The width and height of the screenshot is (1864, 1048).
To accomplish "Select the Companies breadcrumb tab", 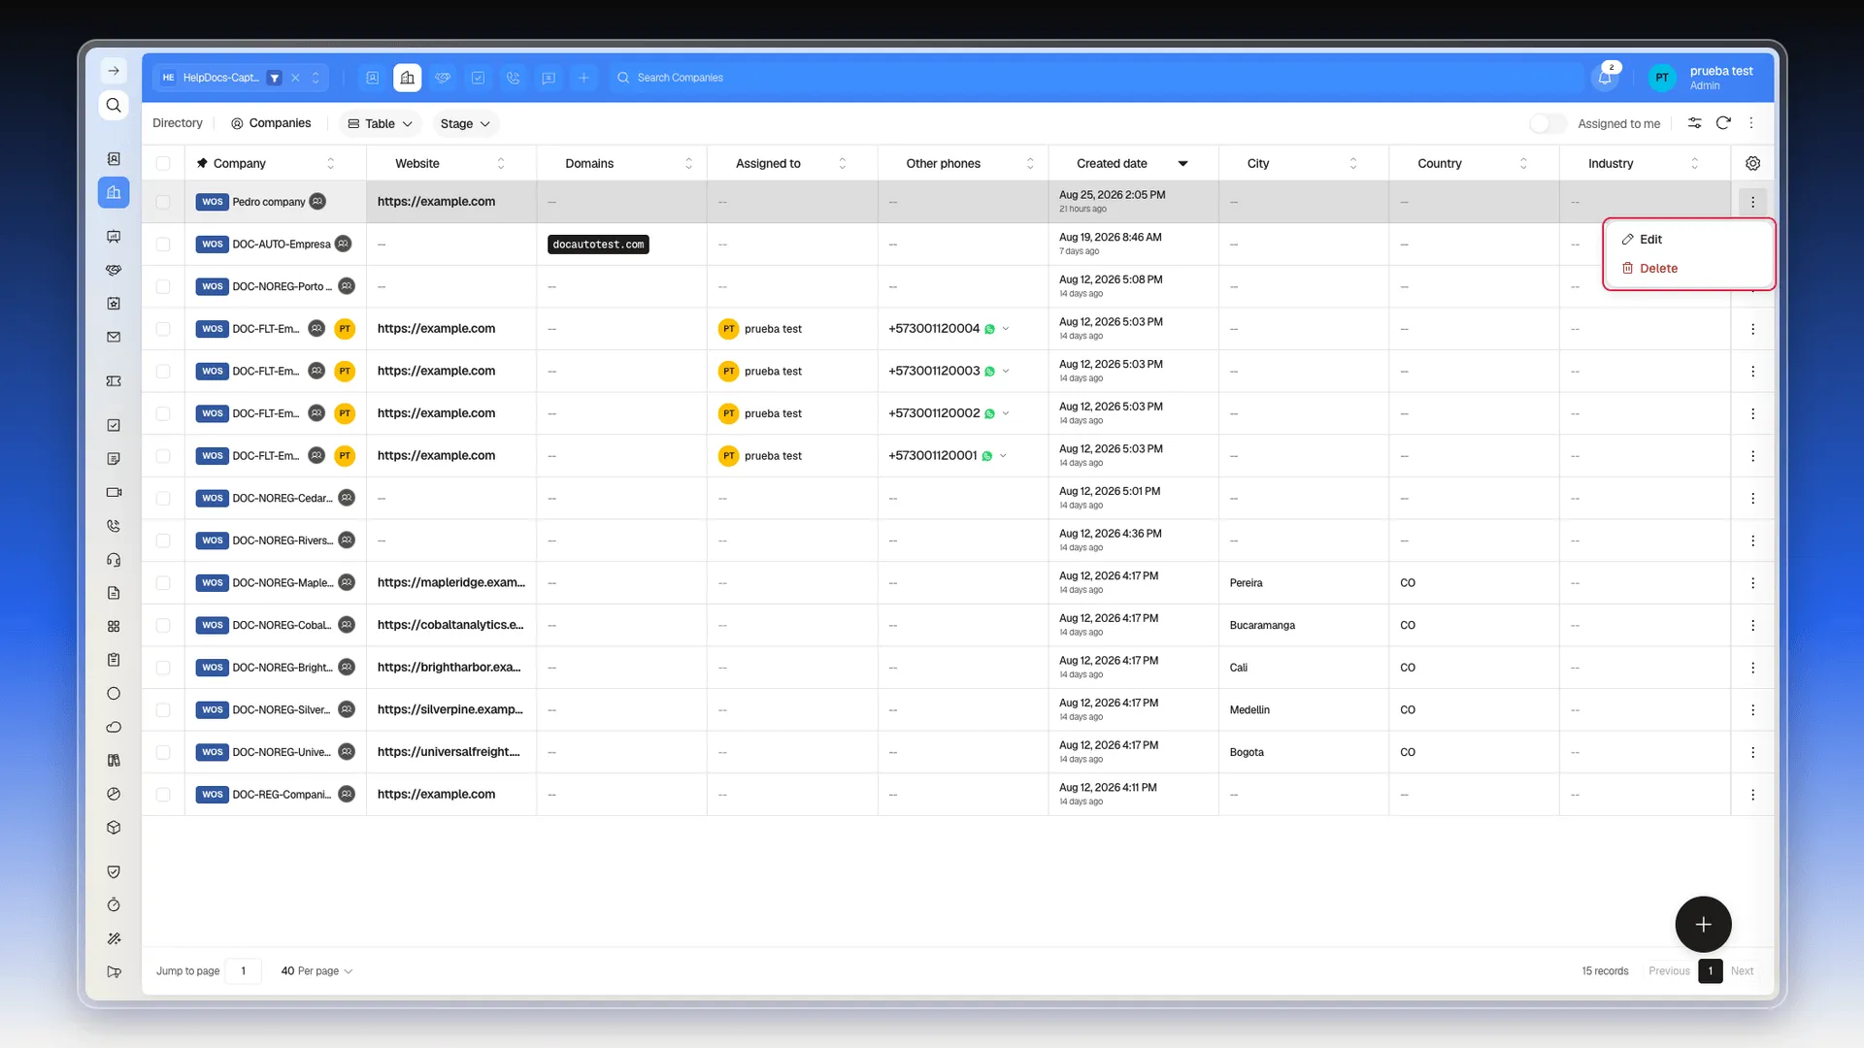I will pos(271,123).
